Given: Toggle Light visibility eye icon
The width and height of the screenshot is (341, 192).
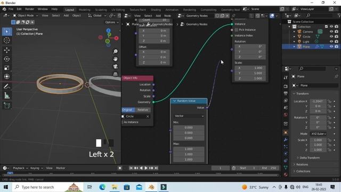Looking at the screenshot, I should pyautogui.click(x=331, y=42).
